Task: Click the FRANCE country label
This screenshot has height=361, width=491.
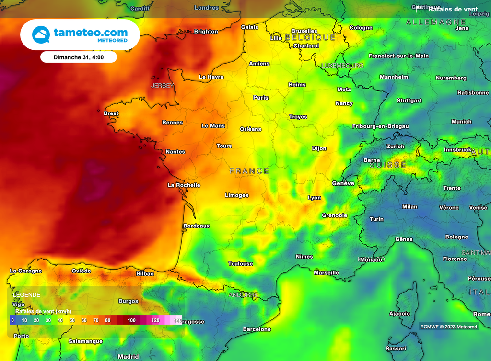Action: (249, 171)
